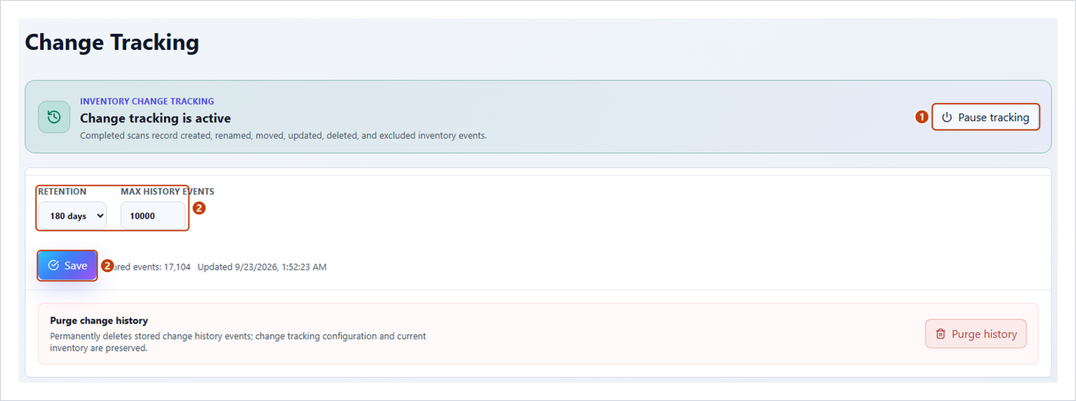Image resolution: width=1076 pixels, height=401 pixels.
Task: Focus the Max History Events field
Action: click(x=152, y=216)
